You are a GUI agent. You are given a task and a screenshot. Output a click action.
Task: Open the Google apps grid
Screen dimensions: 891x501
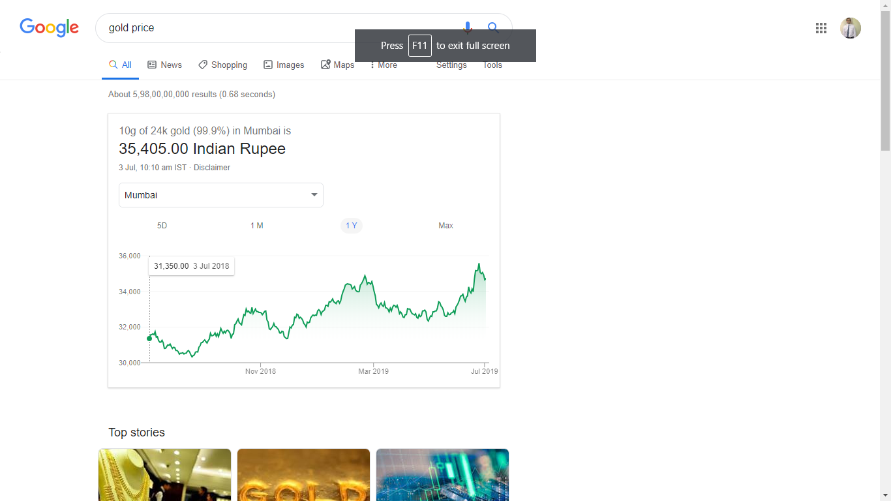pyautogui.click(x=821, y=28)
